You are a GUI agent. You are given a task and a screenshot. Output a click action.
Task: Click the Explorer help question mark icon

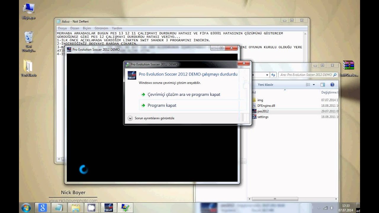332,85
